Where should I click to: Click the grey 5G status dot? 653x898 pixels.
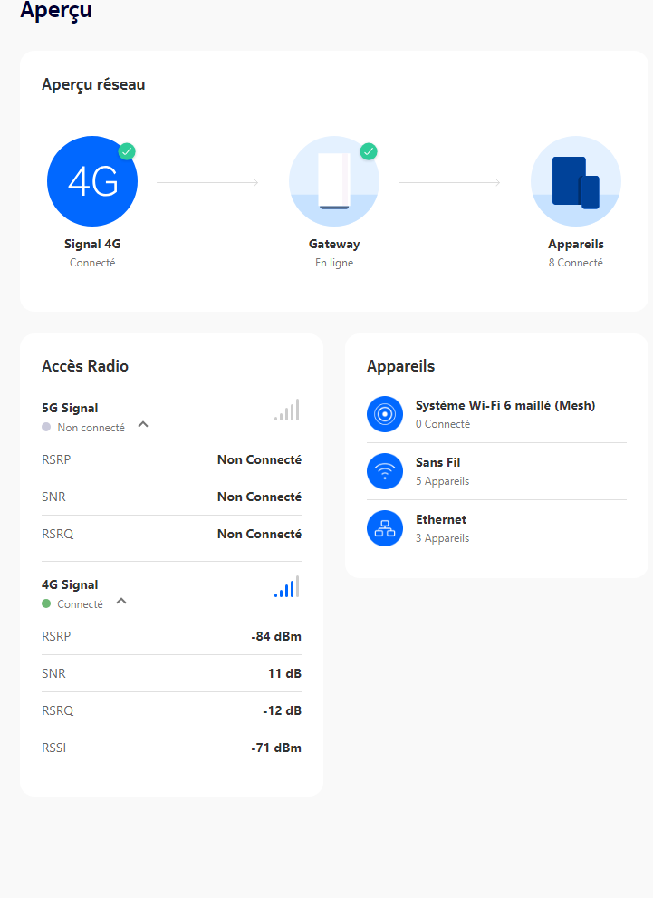click(x=46, y=427)
